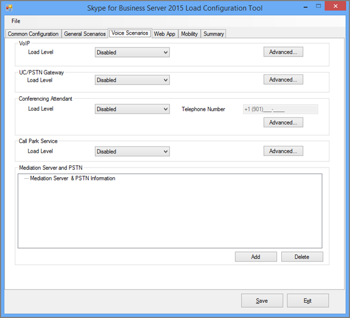Click the Telephone Number input field
350x318 pixels.
[280, 109]
